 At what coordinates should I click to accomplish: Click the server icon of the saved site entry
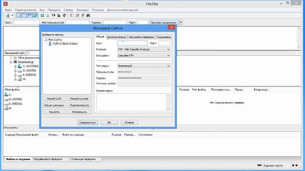[x=50, y=43]
